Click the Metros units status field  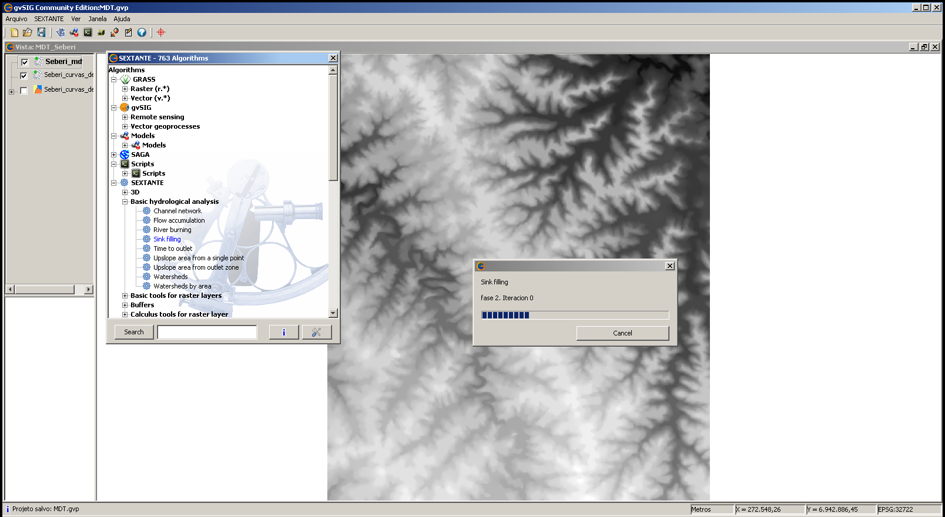coord(712,509)
